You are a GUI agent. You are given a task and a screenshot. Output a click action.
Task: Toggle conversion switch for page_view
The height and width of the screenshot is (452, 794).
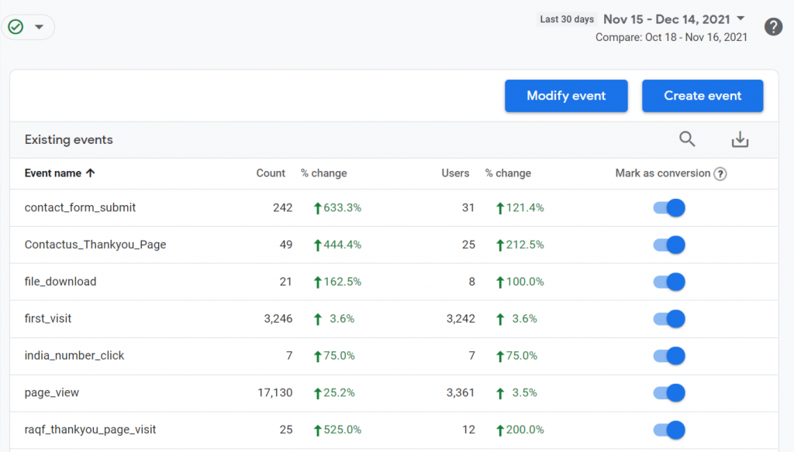[x=670, y=392]
